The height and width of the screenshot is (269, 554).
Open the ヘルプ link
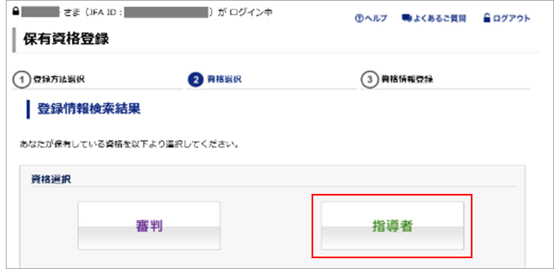pos(375,18)
